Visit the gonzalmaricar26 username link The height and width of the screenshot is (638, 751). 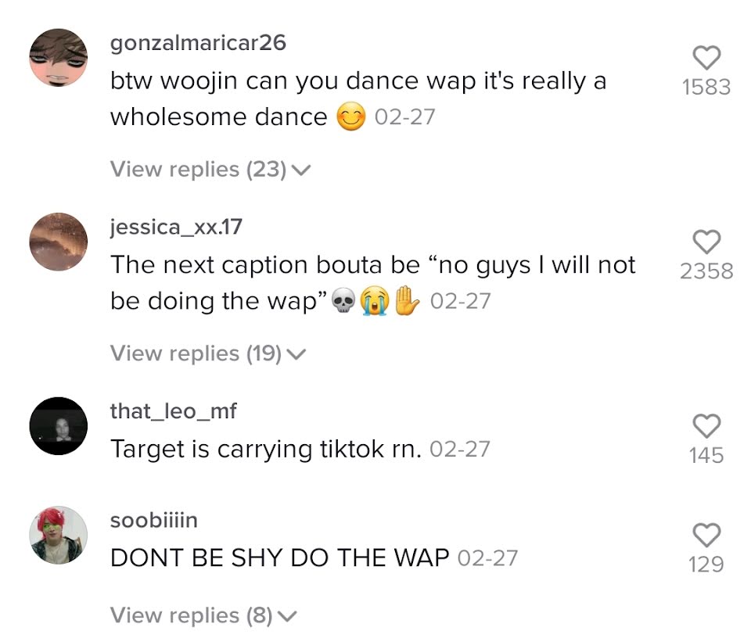click(x=198, y=42)
